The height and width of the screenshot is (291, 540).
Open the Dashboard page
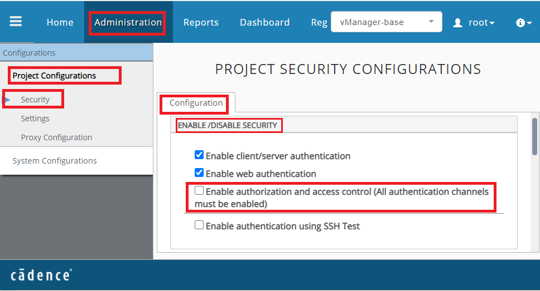(264, 22)
